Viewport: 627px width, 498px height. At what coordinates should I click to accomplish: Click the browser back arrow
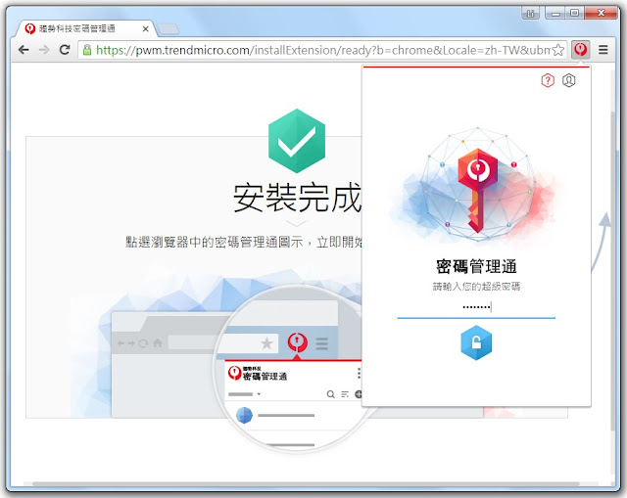24,50
